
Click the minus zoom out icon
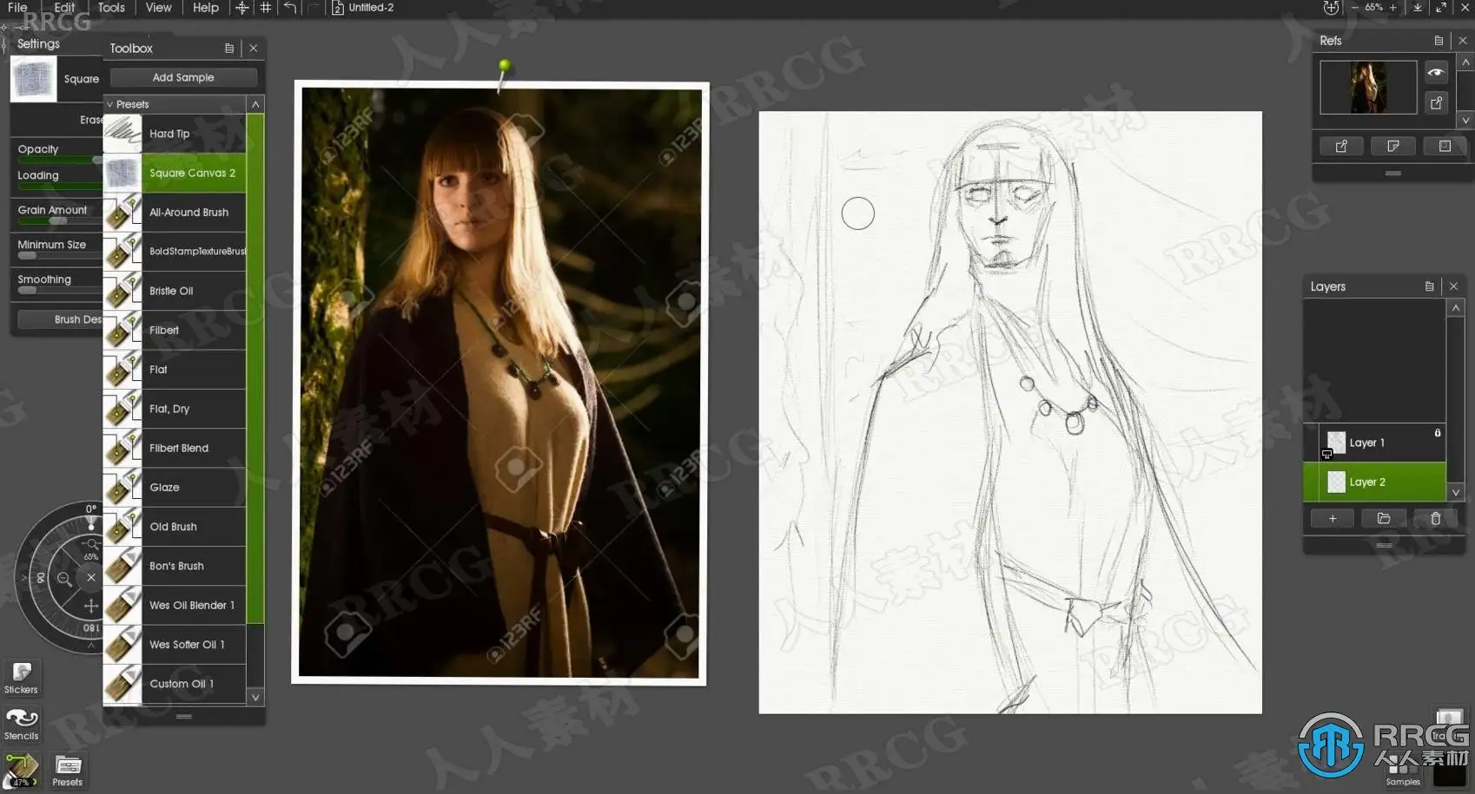1354,8
